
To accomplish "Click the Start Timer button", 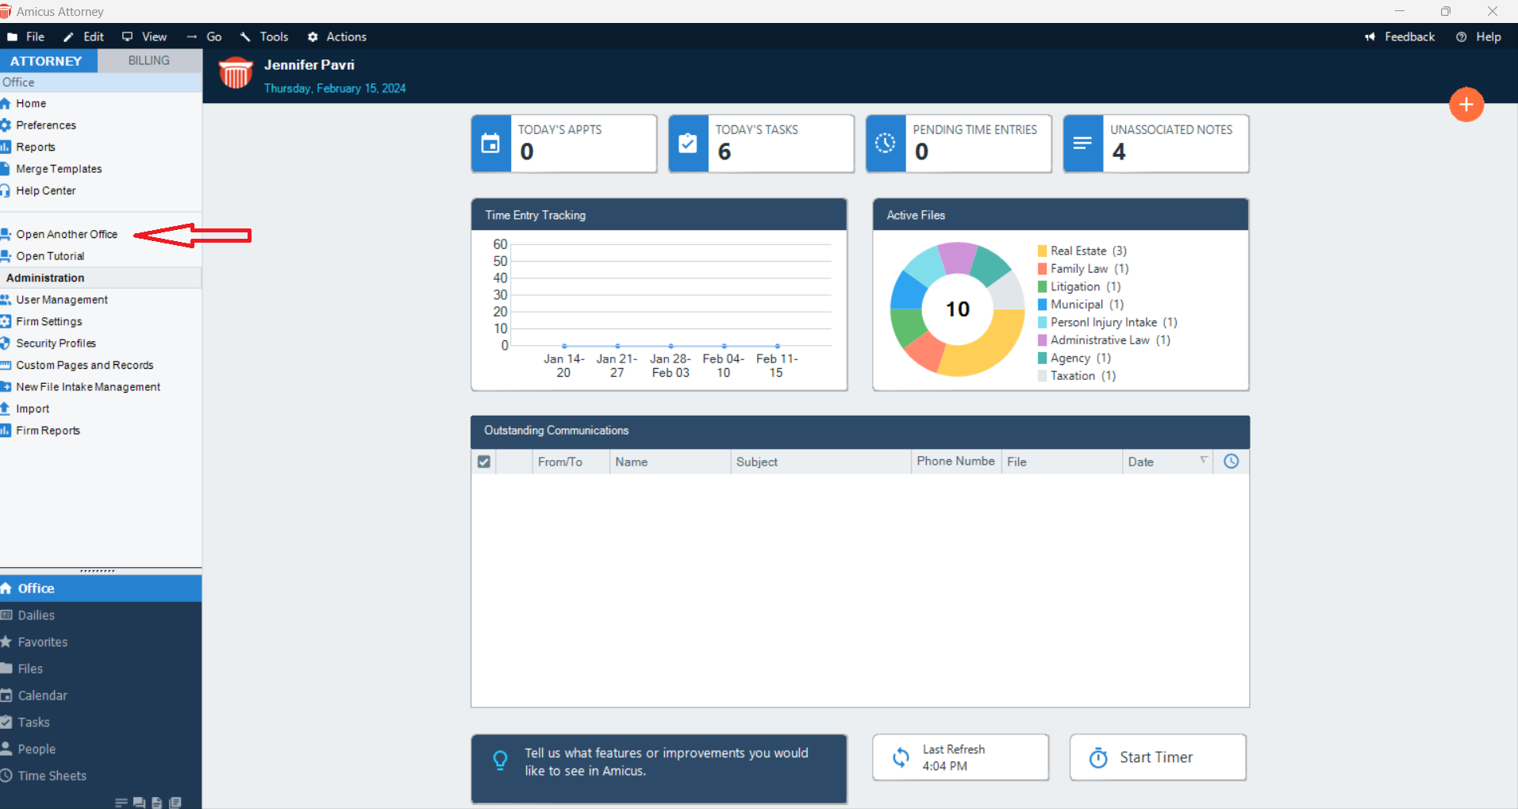I will coord(1158,757).
